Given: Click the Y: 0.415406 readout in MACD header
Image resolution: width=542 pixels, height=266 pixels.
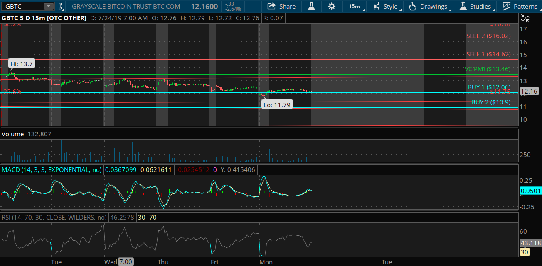Looking at the screenshot, I should click(238, 169).
